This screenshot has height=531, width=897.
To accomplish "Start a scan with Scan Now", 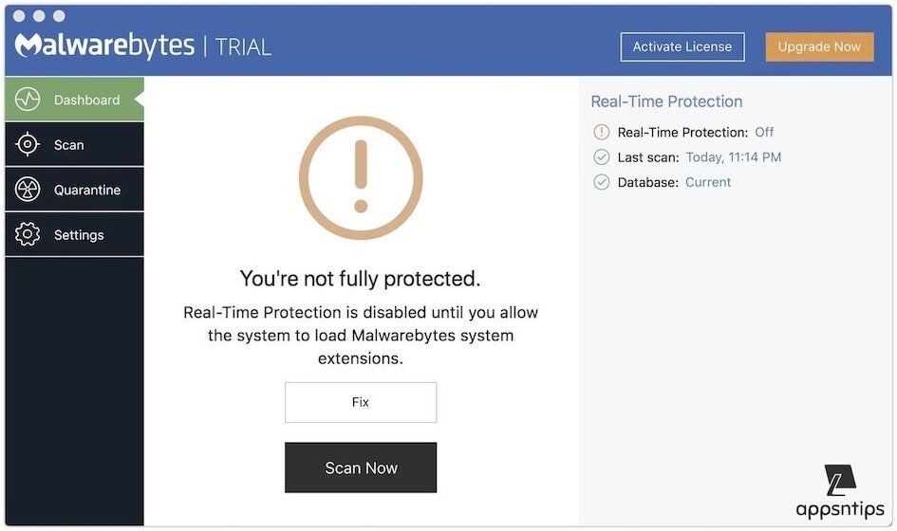I will tap(361, 467).
